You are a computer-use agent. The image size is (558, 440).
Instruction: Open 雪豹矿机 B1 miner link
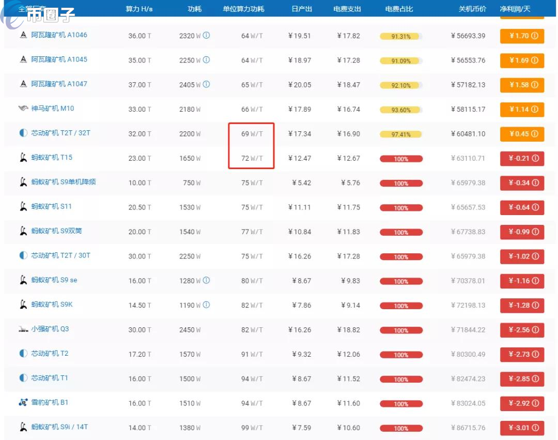[x=50, y=402]
